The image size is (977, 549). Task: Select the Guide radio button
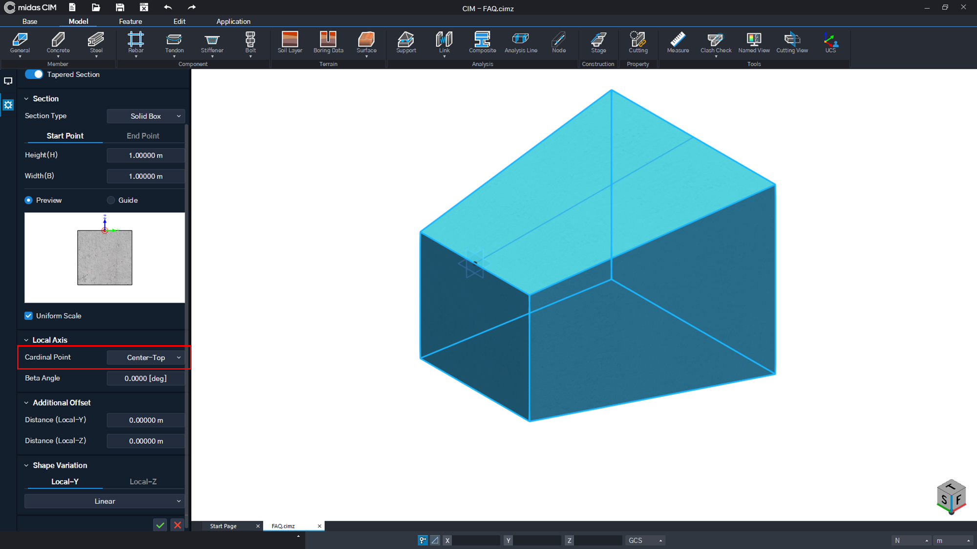point(111,200)
